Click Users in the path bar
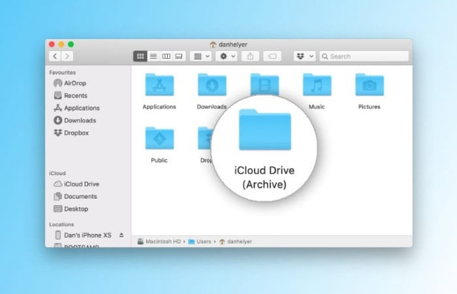 (200, 242)
